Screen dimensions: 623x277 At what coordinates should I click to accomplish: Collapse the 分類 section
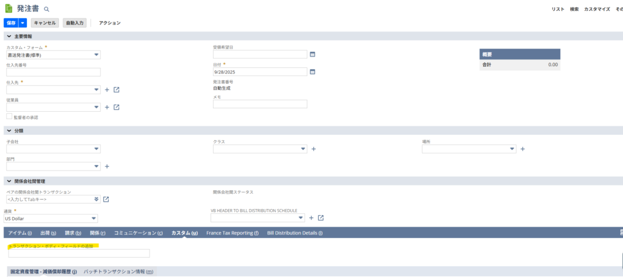[9, 131]
